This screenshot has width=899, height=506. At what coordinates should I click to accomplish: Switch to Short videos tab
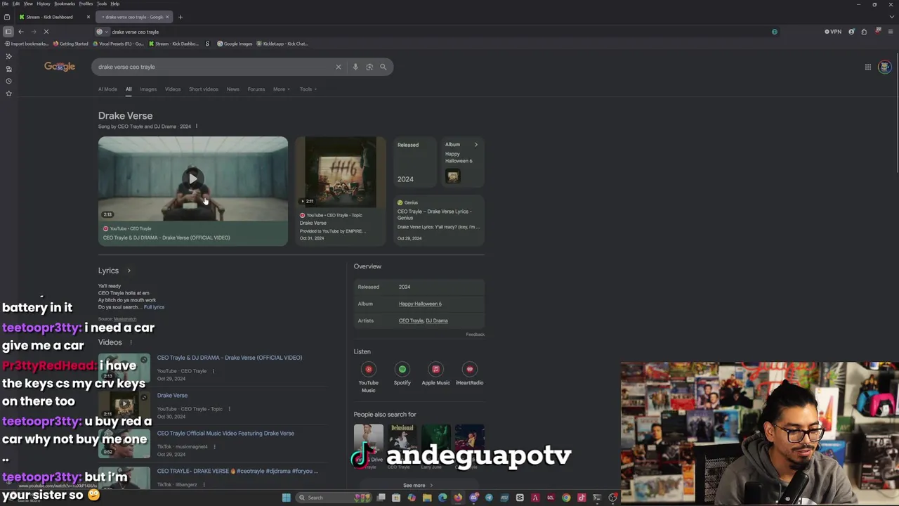(x=203, y=89)
